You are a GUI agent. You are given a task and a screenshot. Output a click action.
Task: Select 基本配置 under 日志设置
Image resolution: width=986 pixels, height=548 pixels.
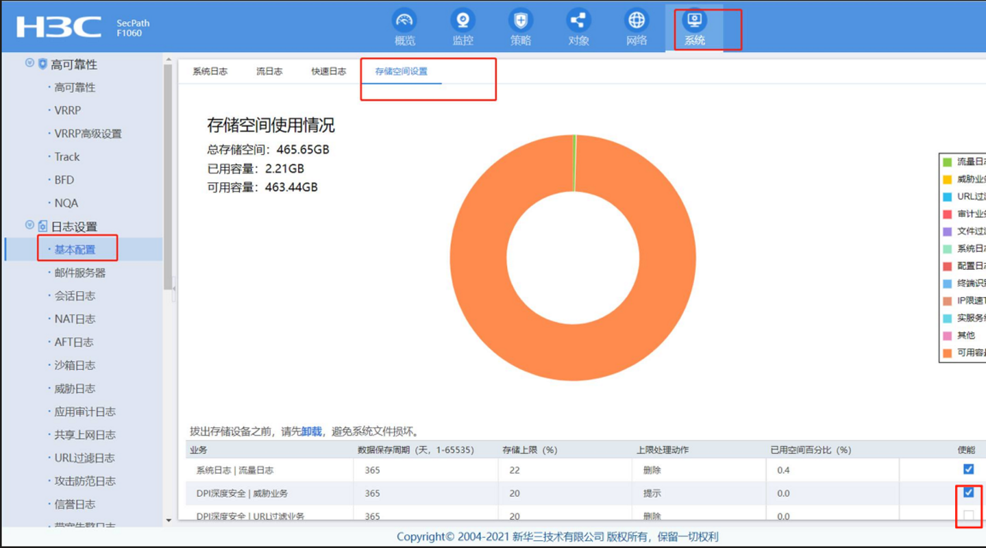tap(75, 249)
